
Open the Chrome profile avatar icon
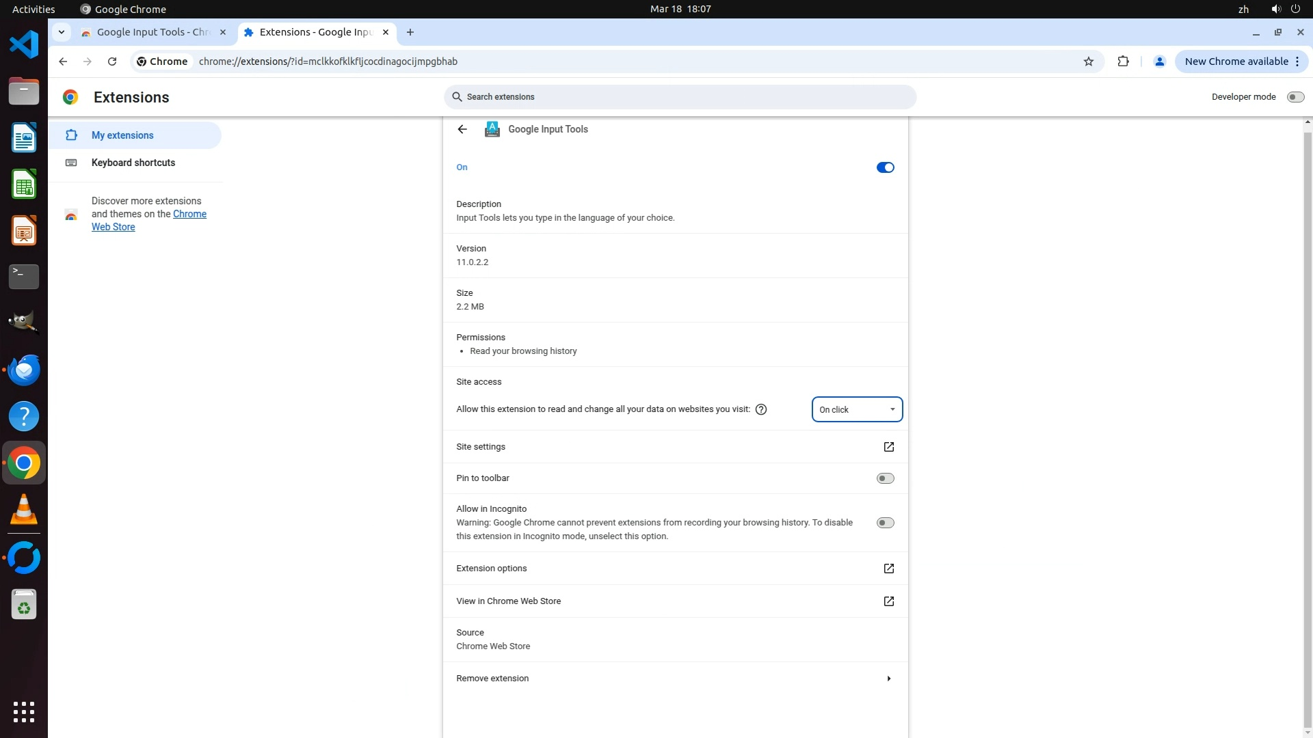[x=1159, y=61]
